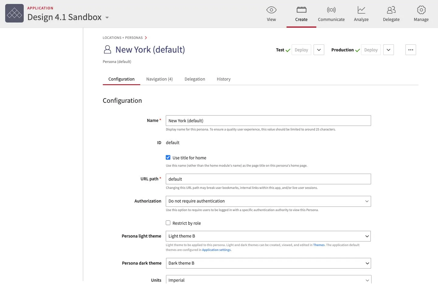Open the Delegate people icon
This screenshot has height=295, width=438.
tap(391, 10)
